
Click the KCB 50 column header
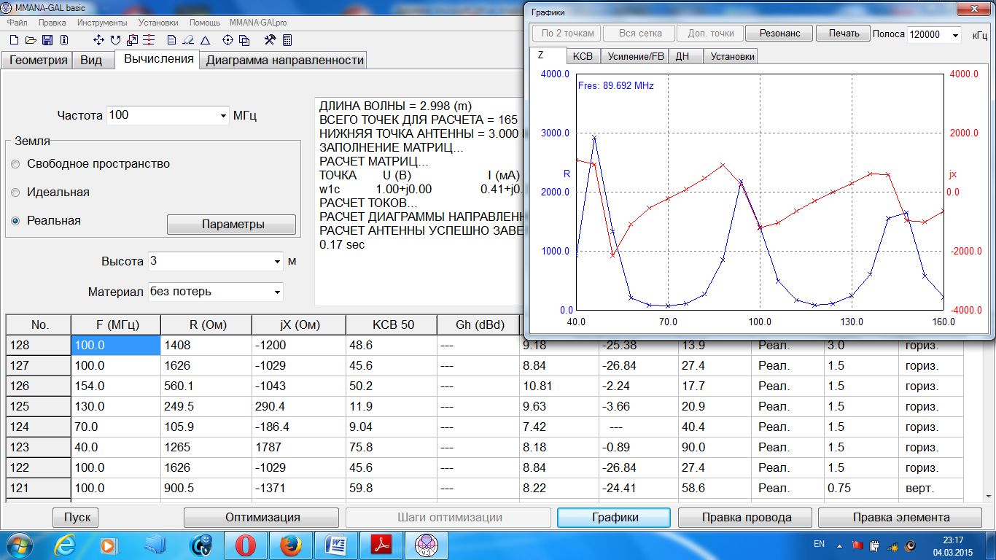[391, 324]
